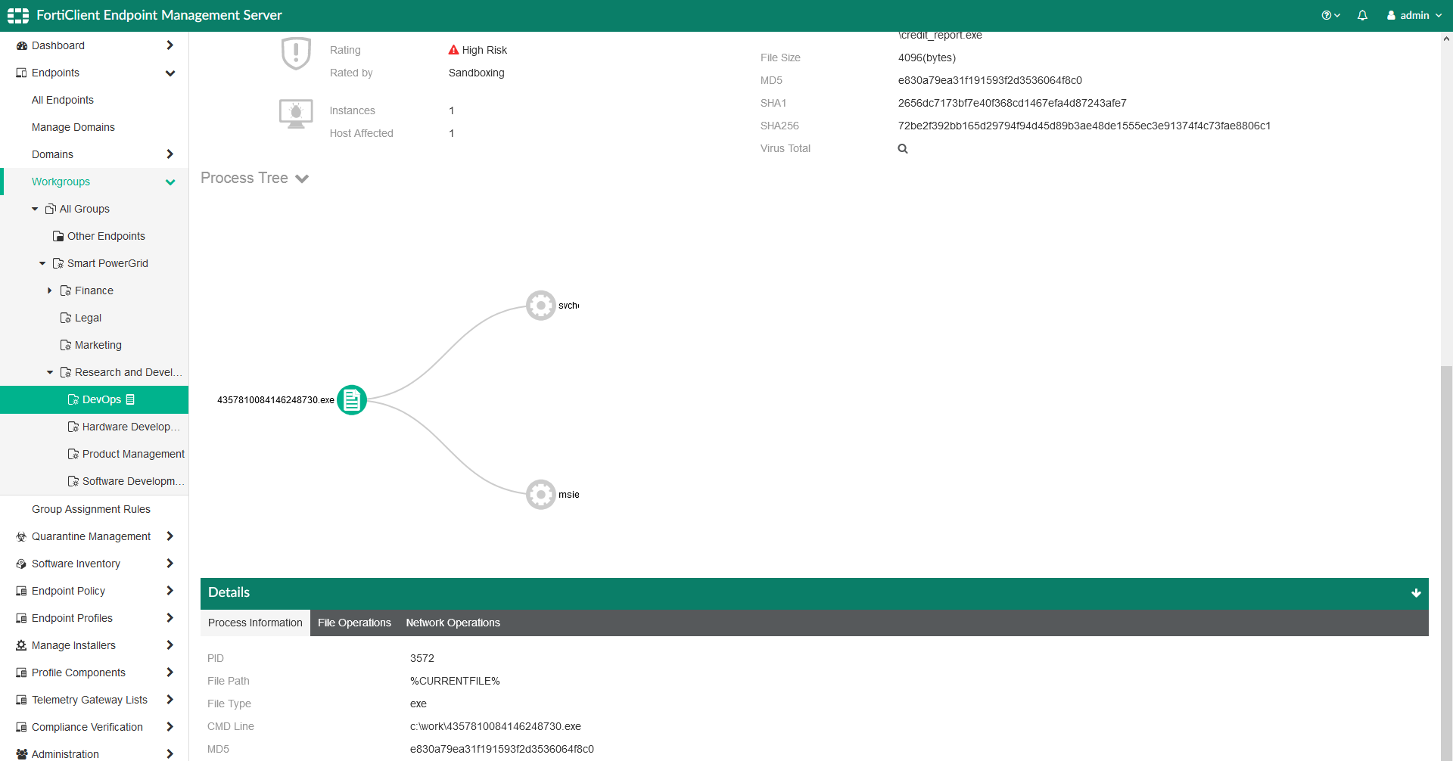Click the File Path %CURRENTFILE% value

click(x=455, y=681)
